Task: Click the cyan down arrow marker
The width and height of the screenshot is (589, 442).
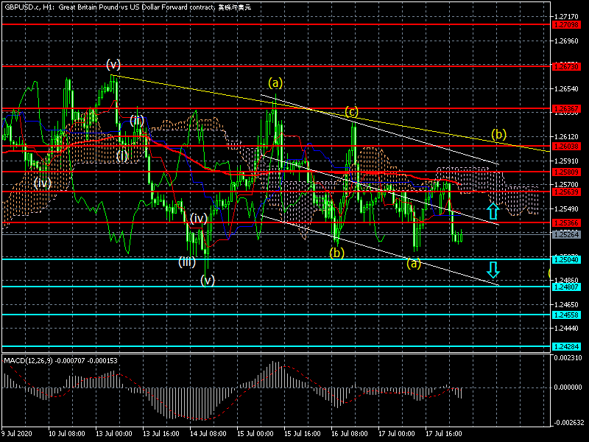Action: 493,270
